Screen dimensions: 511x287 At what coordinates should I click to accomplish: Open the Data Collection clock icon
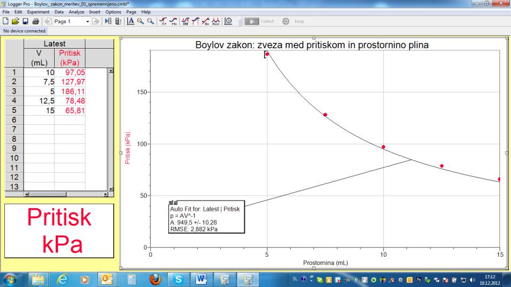[228, 21]
